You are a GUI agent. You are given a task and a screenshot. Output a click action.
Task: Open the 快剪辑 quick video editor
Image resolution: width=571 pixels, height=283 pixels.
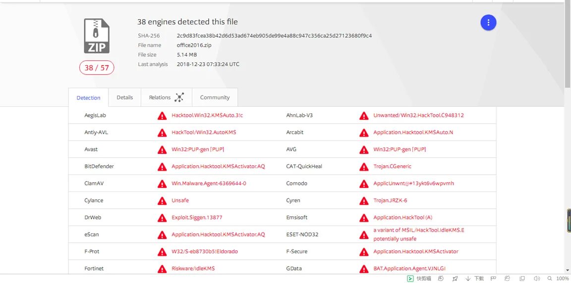coord(419,279)
